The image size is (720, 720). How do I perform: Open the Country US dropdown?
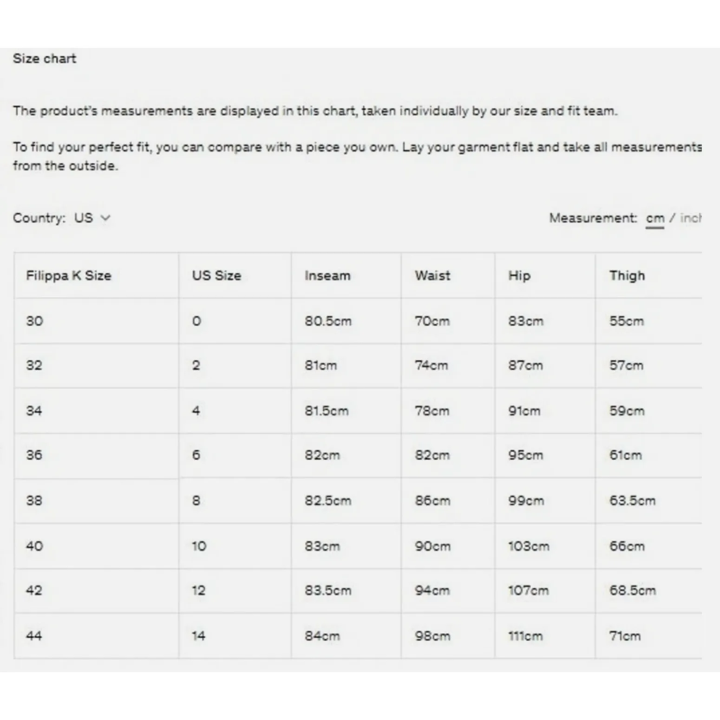pos(84,218)
